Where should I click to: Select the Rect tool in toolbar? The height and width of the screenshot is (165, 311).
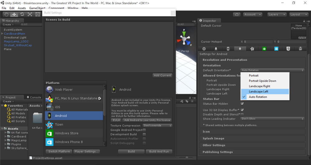pos(38,14)
